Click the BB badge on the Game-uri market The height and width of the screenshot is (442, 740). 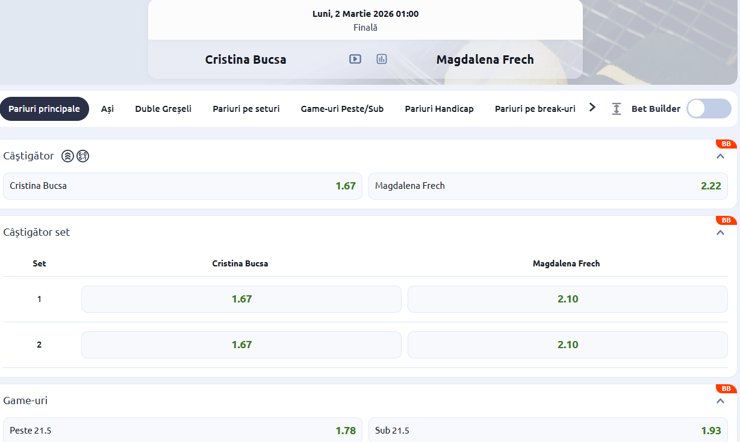point(726,388)
